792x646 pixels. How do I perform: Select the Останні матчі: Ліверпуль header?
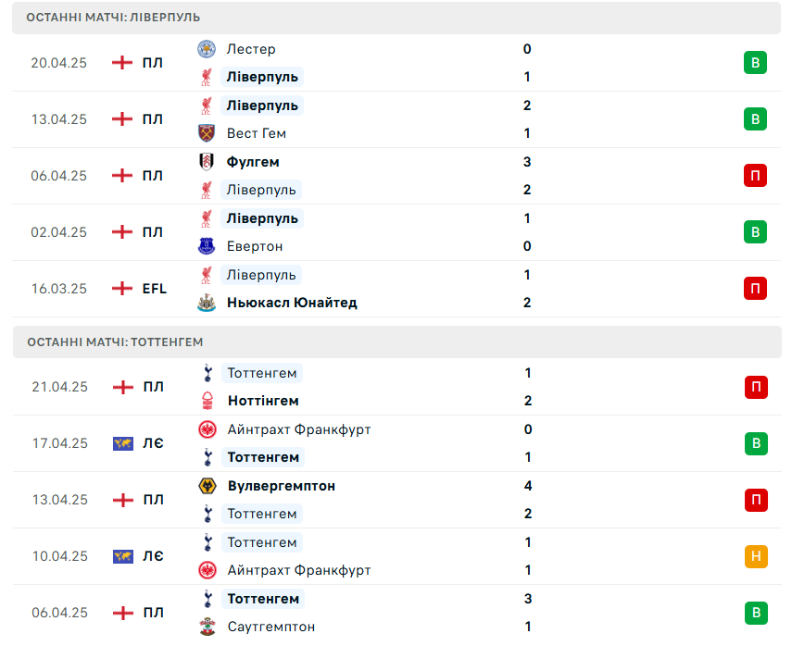coord(396,18)
